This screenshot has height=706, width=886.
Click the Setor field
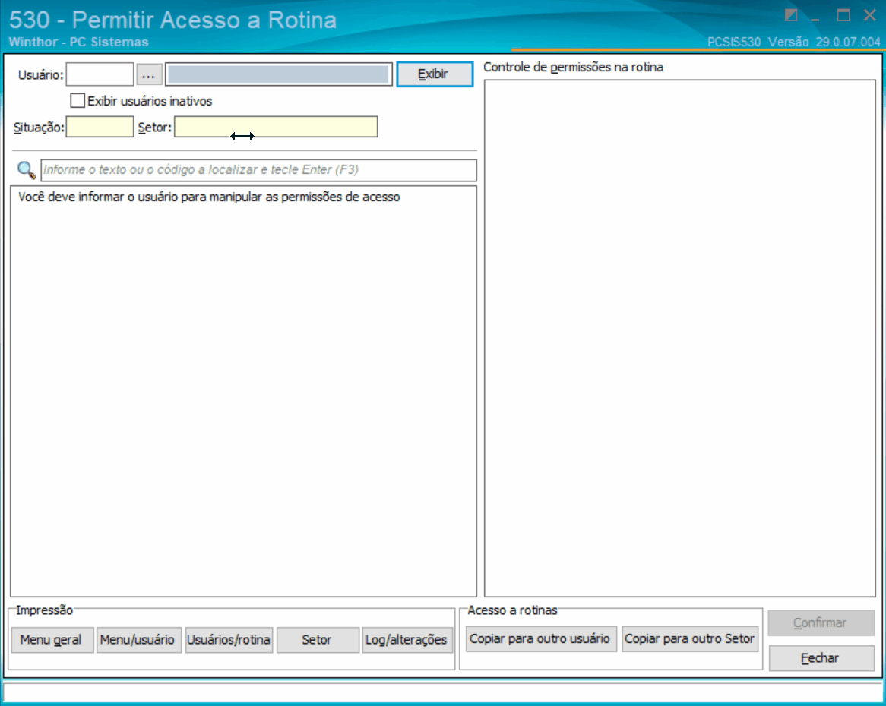[276, 127]
